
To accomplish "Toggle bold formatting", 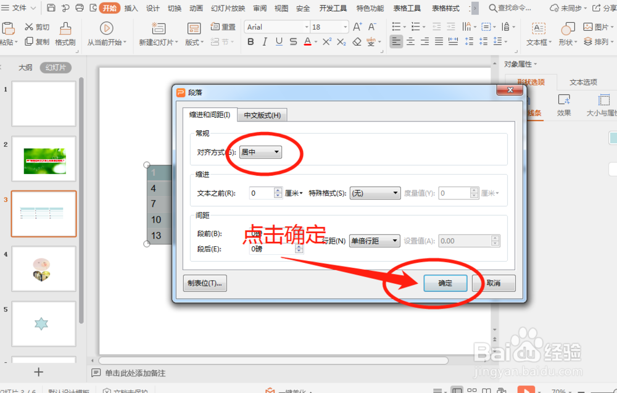I will point(251,41).
